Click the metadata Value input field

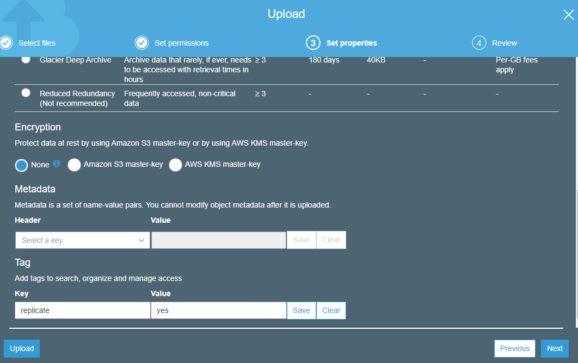point(219,240)
